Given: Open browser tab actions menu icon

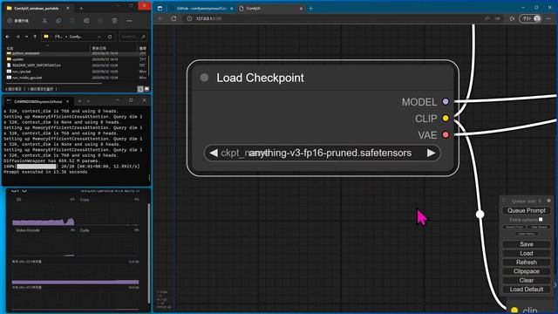Looking at the screenshot, I should 160,8.
